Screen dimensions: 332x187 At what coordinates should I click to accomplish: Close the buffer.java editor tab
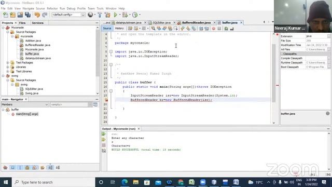click(x=241, y=22)
